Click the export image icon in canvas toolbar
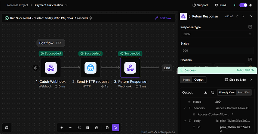Screen dimensions: 258x134 (x=88, y=127)
